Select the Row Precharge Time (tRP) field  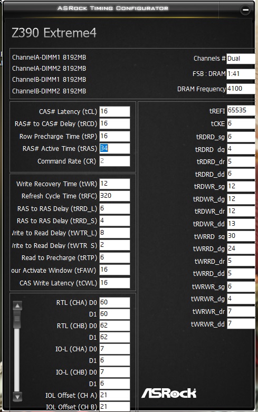pyautogui.click(x=114, y=137)
